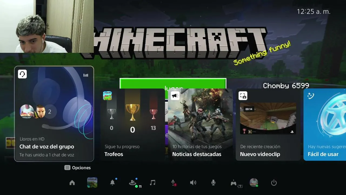Open the Nuevo videoclip card
The width and height of the screenshot is (346, 195).
click(x=268, y=125)
